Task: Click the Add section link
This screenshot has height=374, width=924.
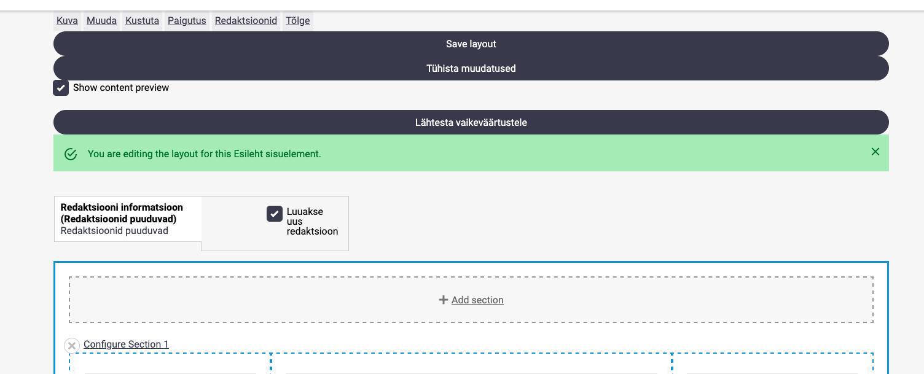Action: click(477, 300)
